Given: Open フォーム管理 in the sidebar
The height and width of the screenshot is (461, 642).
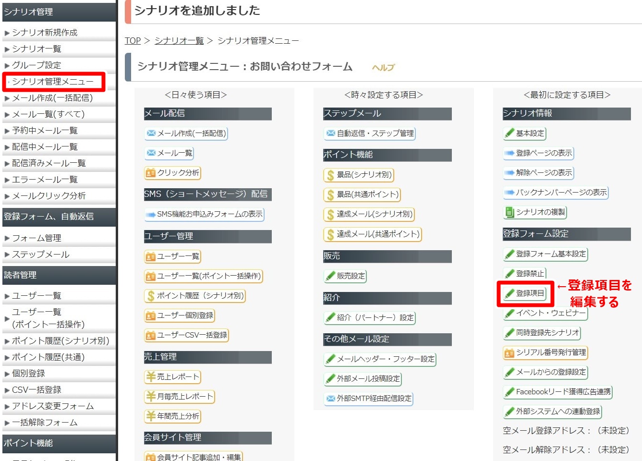Looking at the screenshot, I should click(x=36, y=238).
